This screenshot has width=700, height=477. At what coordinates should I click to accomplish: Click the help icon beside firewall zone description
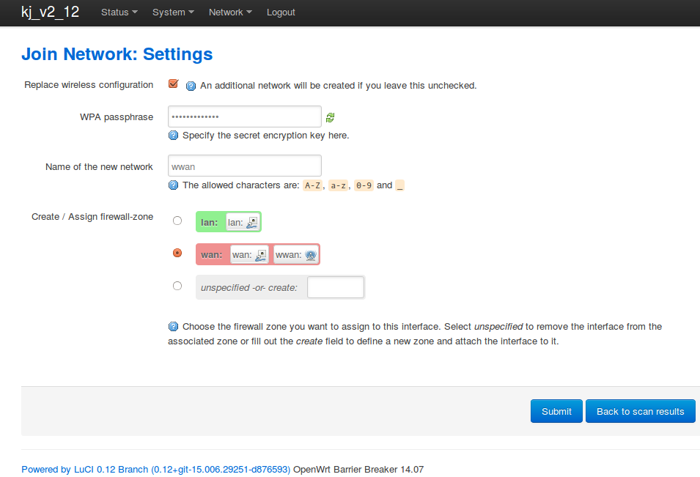tap(174, 327)
